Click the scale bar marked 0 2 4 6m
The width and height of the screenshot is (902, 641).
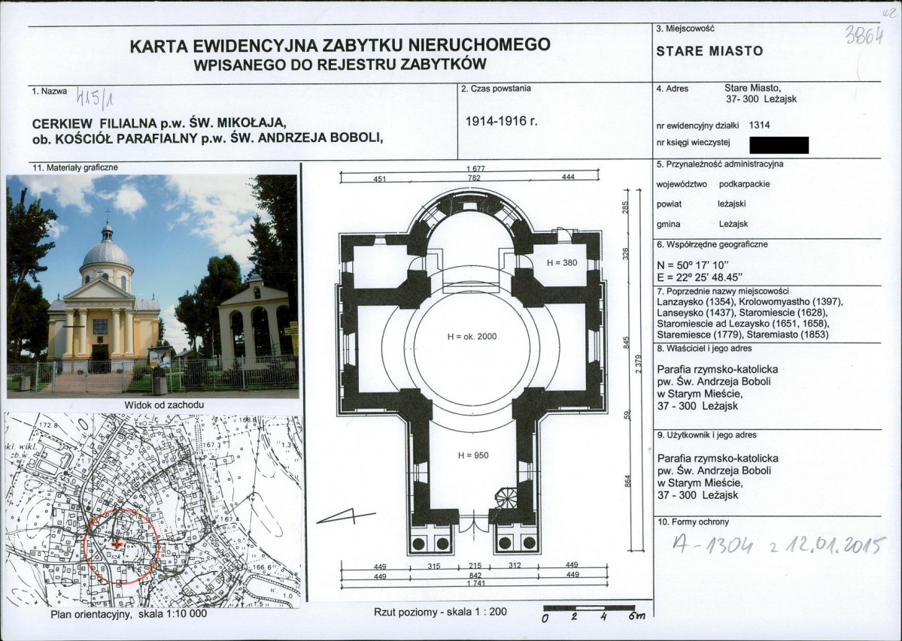594,613
